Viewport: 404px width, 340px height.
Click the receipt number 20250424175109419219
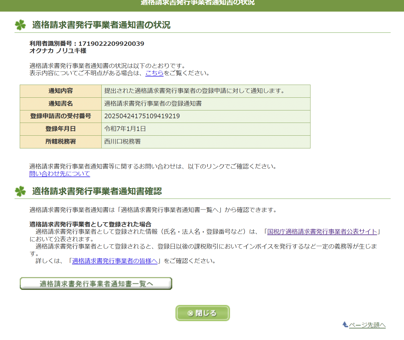click(142, 116)
